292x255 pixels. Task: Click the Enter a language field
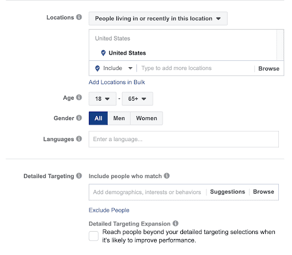[x=184, y=139]
